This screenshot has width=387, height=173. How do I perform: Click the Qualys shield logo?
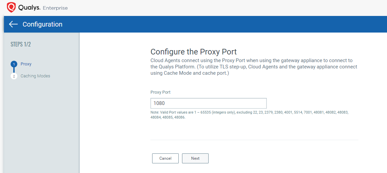11,7
